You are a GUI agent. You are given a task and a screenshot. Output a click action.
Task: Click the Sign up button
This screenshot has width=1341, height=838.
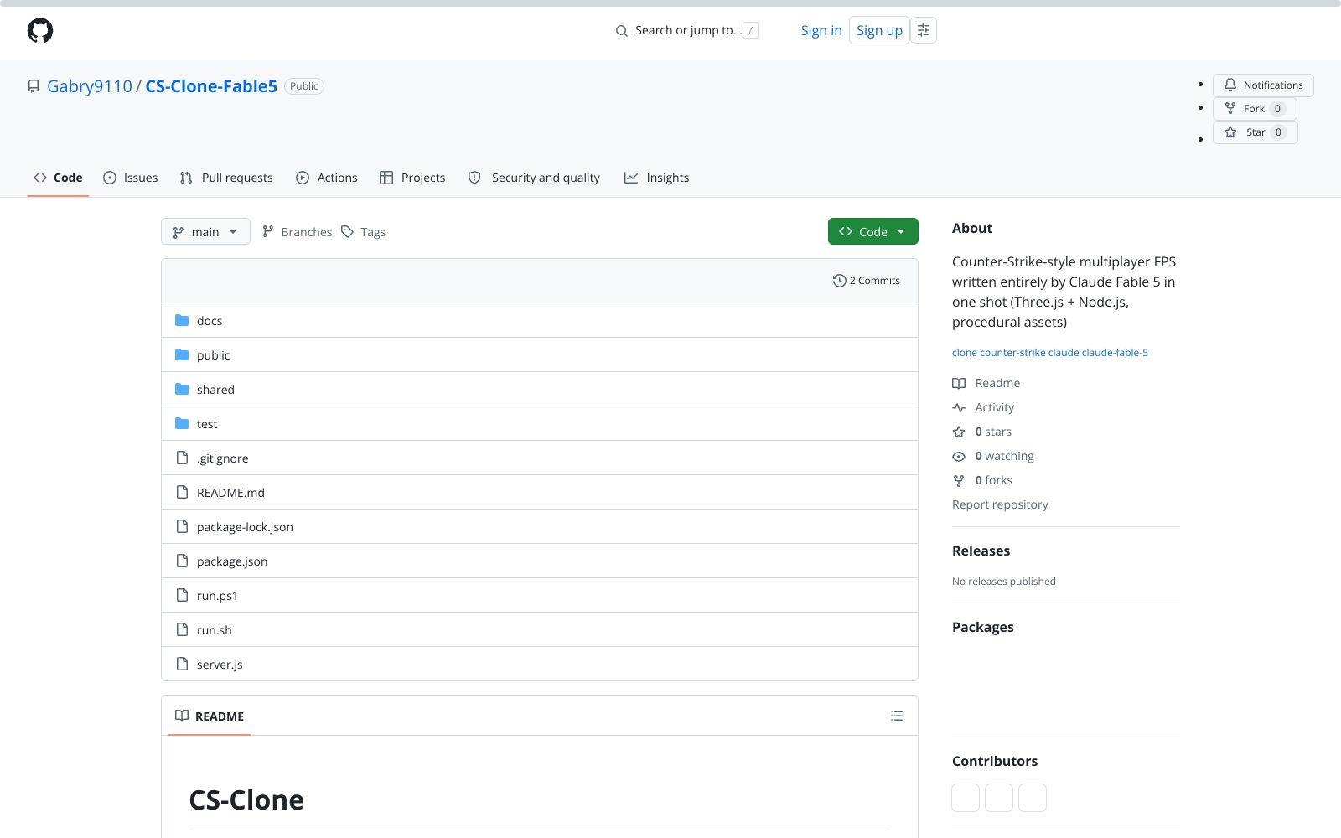coord(879,30)
